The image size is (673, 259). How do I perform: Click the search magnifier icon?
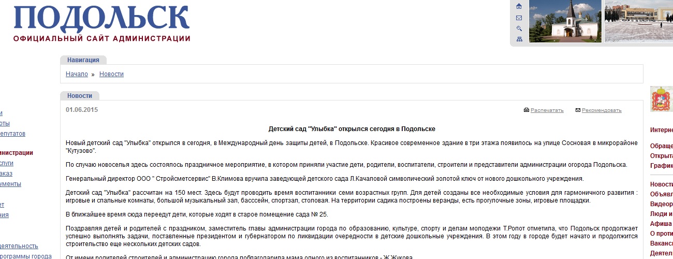(x=519, y=28)
